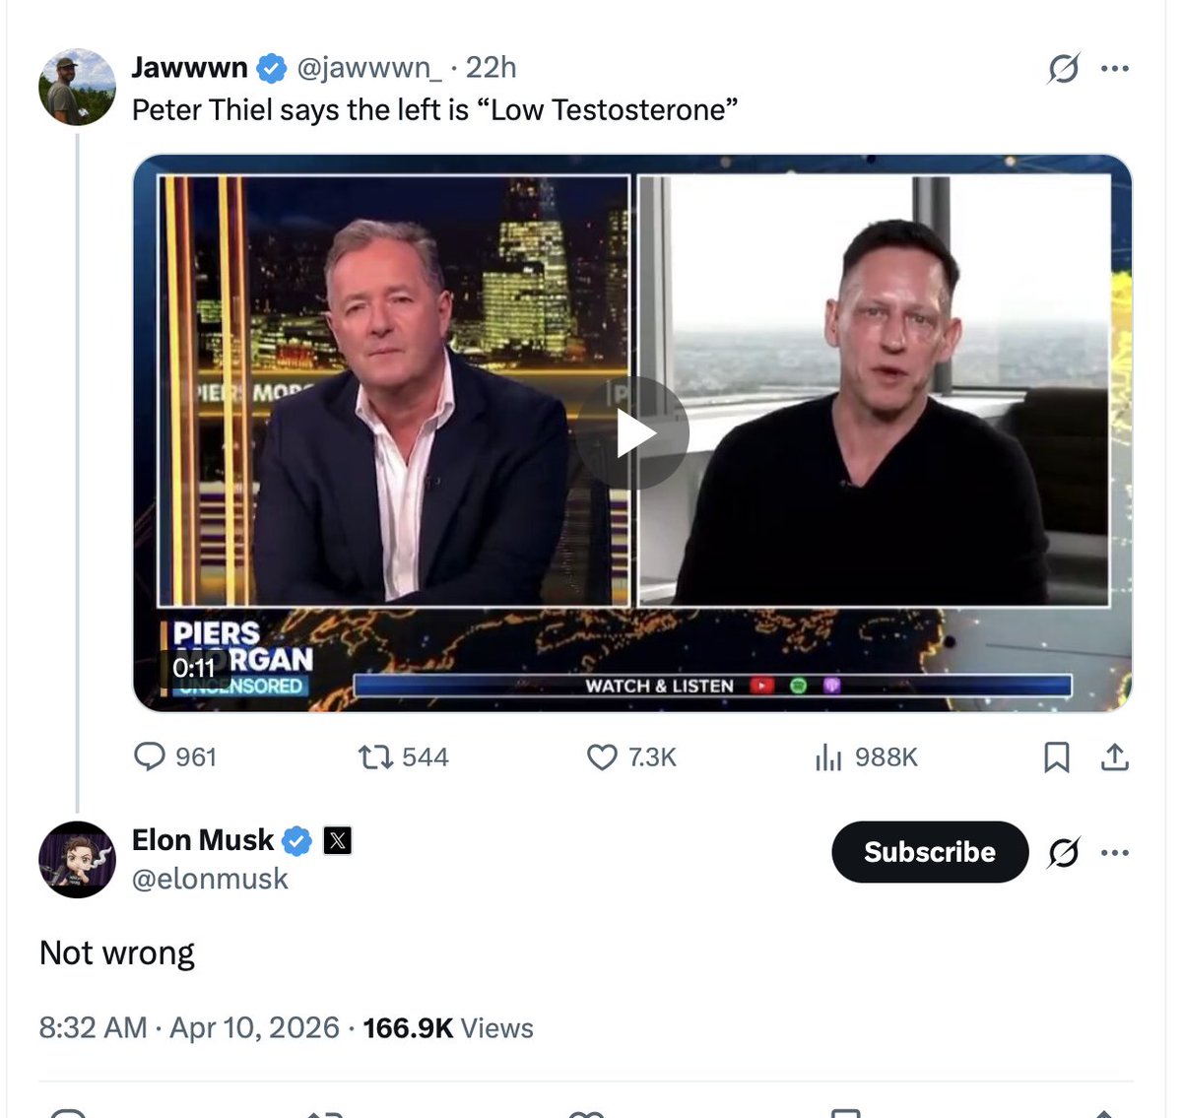
Task: Repost Jawwwn's tweet with 544 reposts
Action: click(374, 756)
